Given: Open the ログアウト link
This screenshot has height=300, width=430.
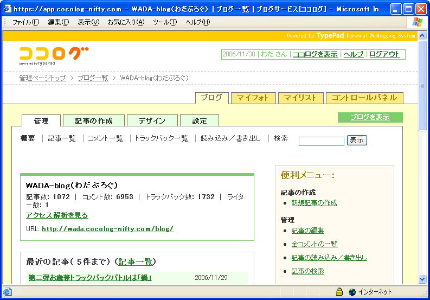Looking at the screenshot, I should pyautogui.click(x=384, y=54).
